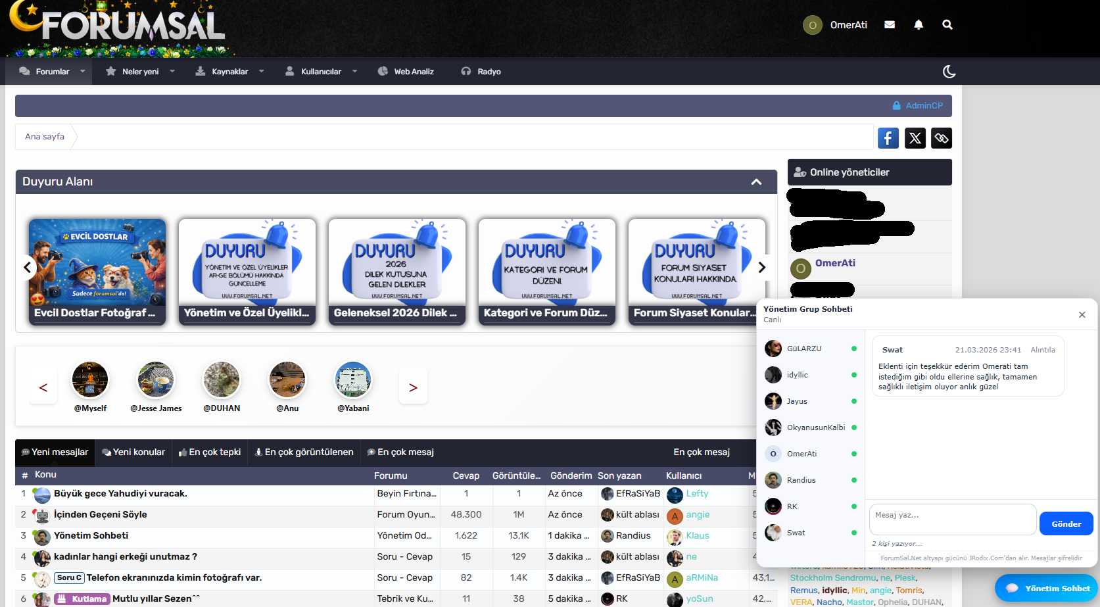Screen dimensions: 1100x607
Task: Open Radyo navigation item
Action: click(x=481, y=72)
